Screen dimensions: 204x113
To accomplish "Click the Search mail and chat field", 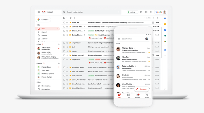I will (91, 12).
